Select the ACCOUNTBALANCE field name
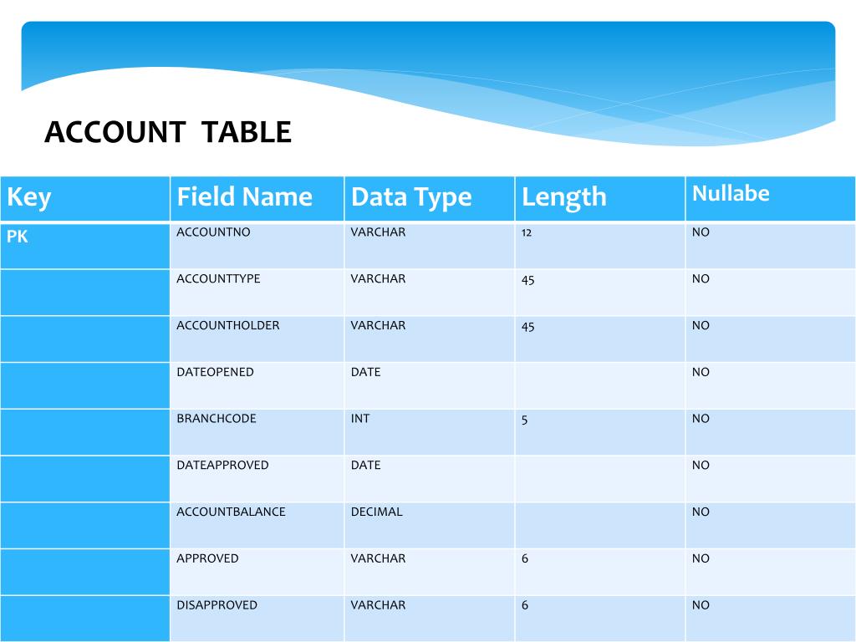The height and width of the screenshot is (642, 856). point(231,512)
